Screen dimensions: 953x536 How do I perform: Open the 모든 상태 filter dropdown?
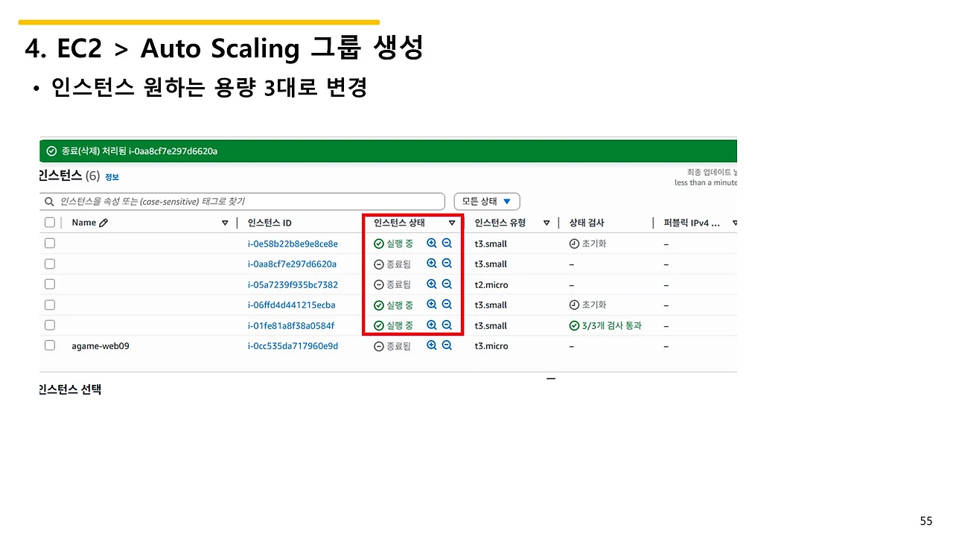click(x=487, y=201)
